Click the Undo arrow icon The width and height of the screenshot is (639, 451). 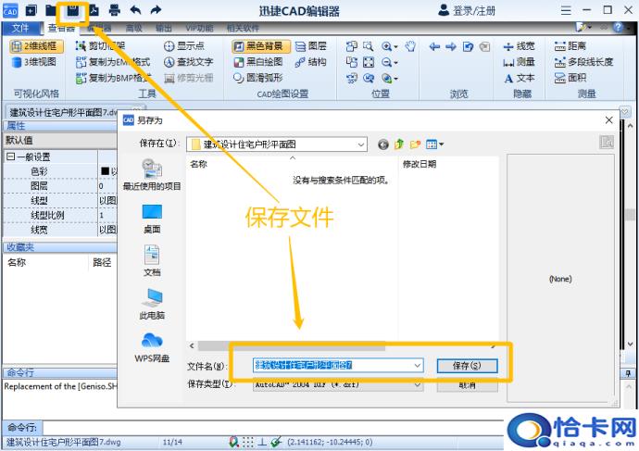pos(136,10)
